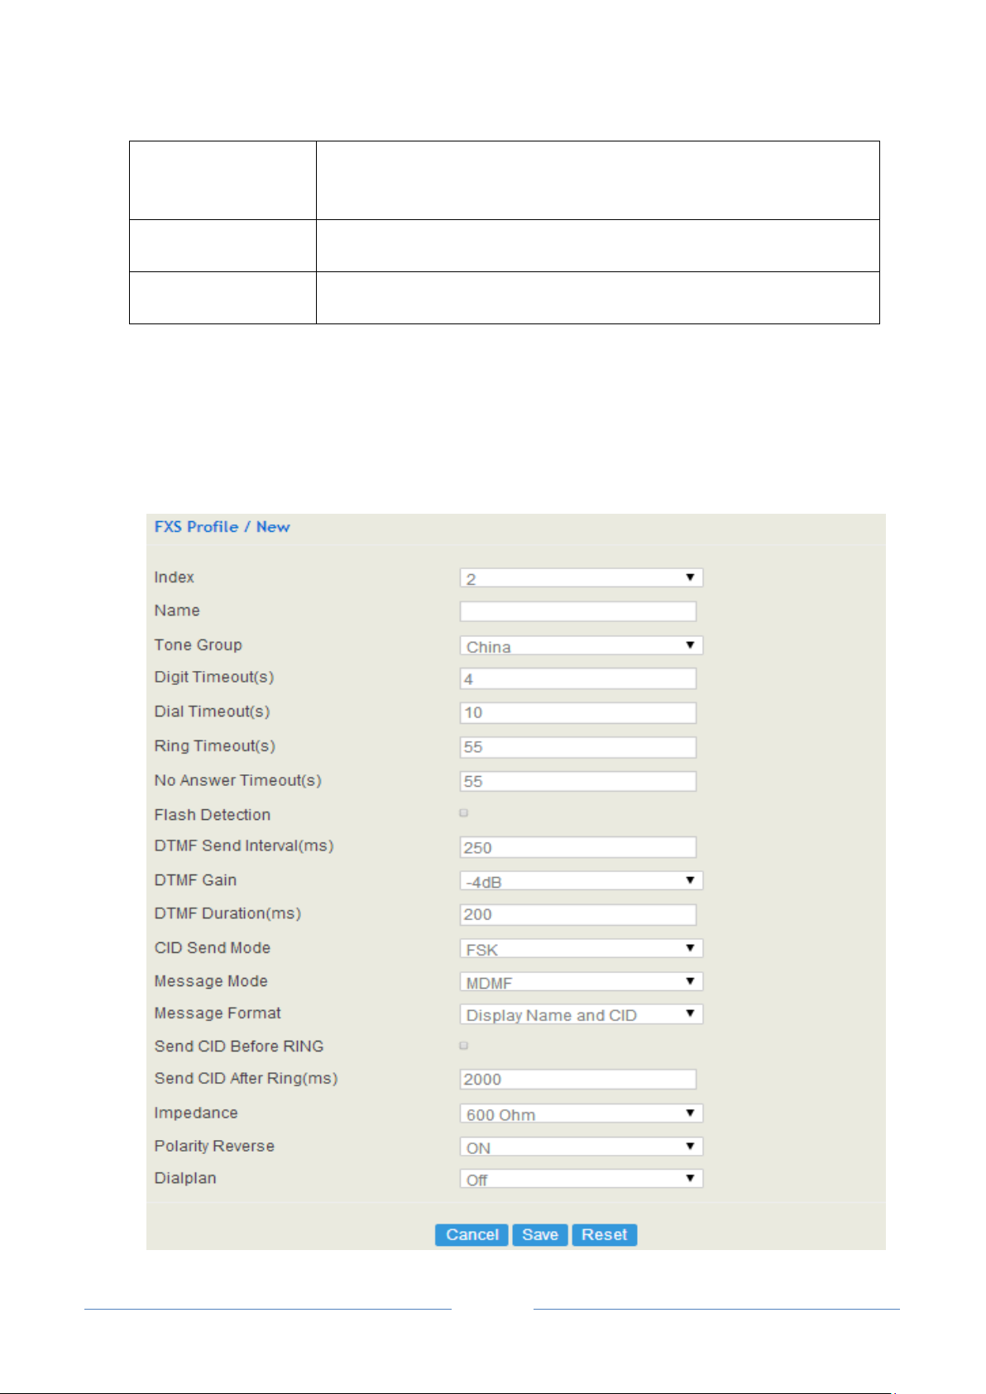Click the Save button
Viewport: 986px width, 1394px height.
click(x=540, y=1234)
